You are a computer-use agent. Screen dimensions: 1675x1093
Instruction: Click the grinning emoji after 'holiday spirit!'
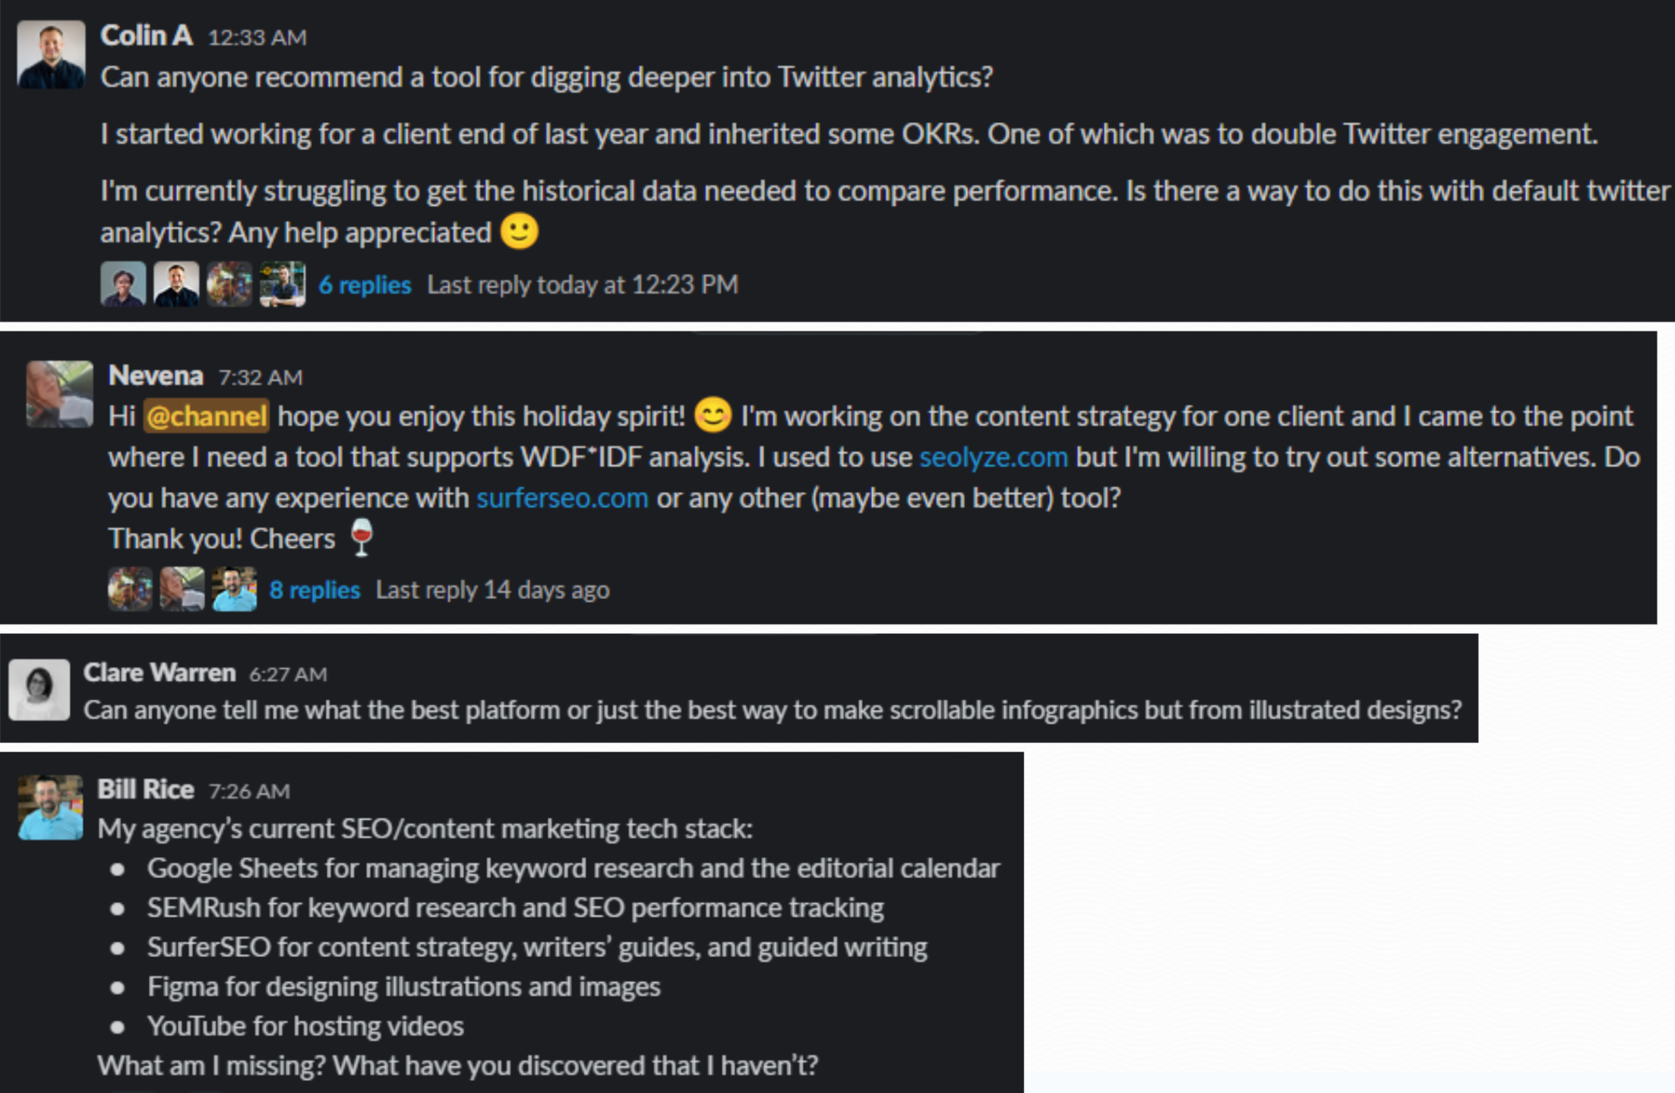point(713,415)
